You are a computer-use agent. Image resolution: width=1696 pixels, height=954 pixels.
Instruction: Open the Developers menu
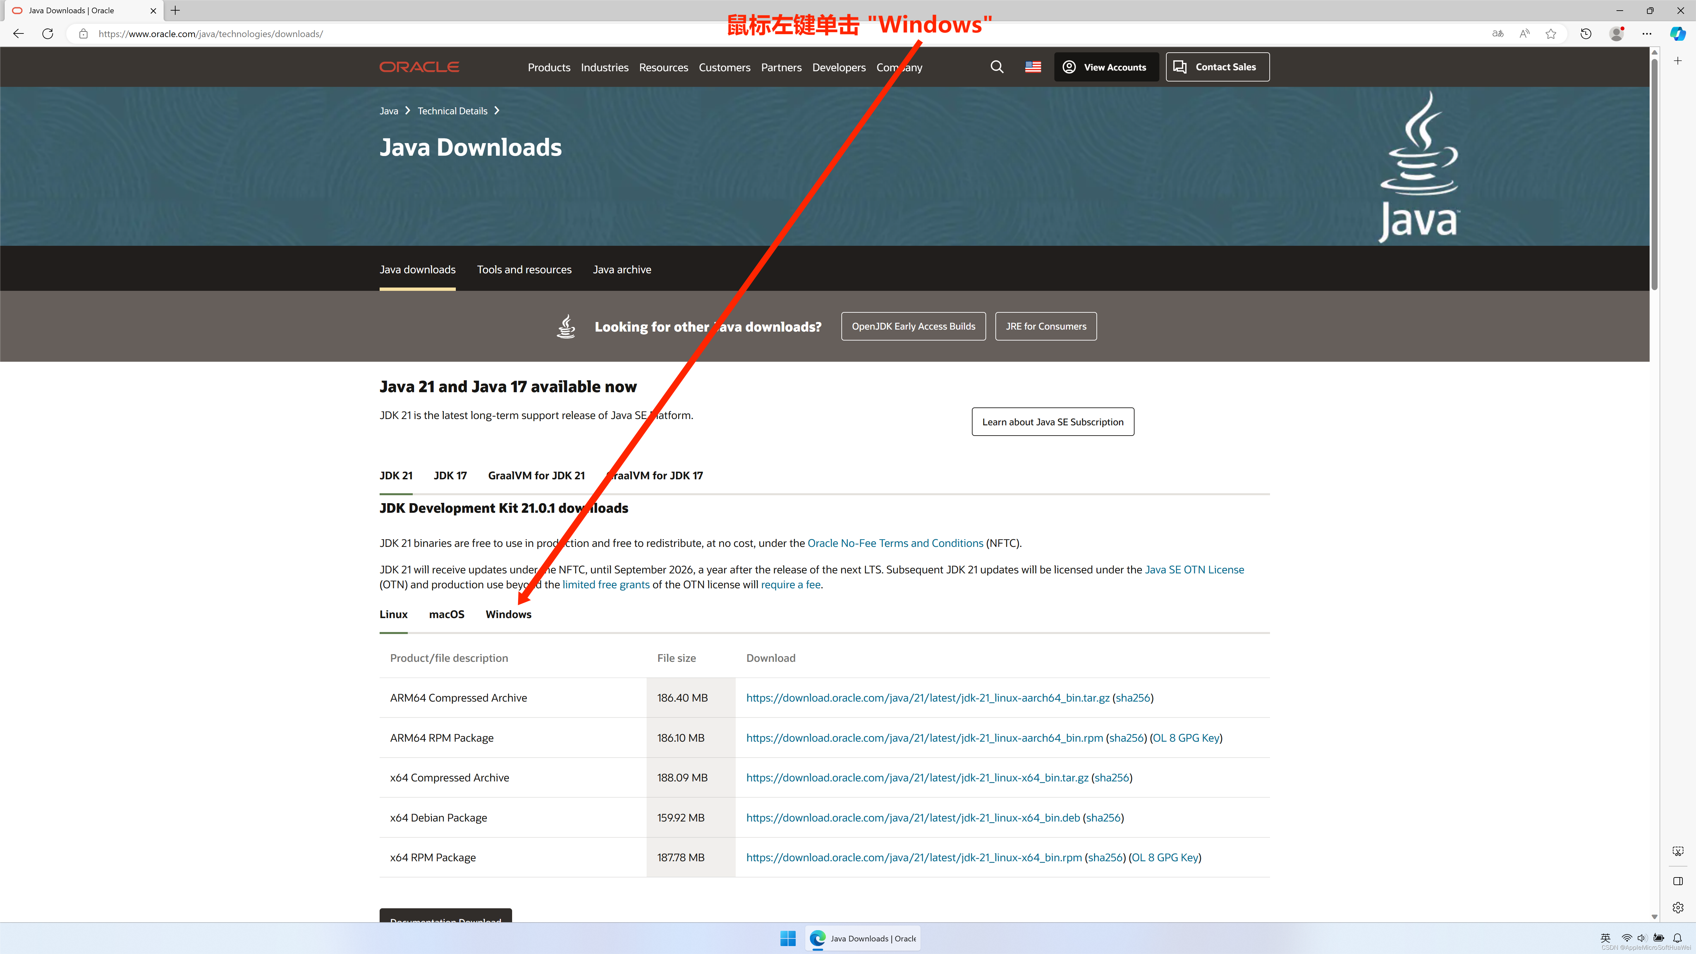839,67
